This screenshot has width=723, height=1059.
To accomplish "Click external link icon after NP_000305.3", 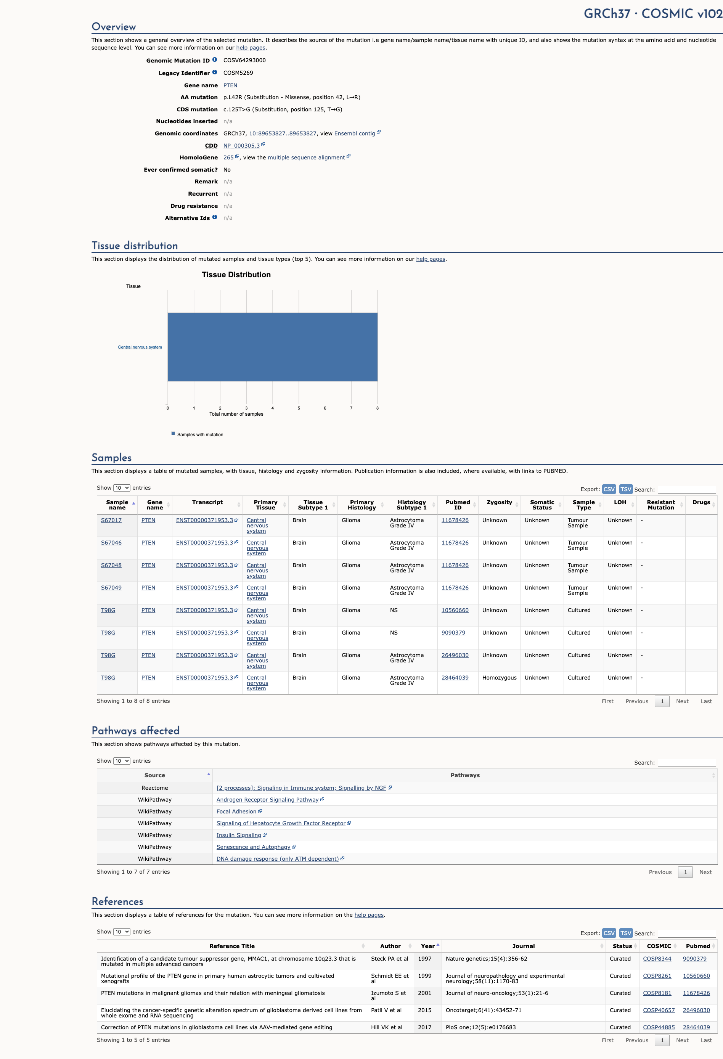I will click(263, 145).
